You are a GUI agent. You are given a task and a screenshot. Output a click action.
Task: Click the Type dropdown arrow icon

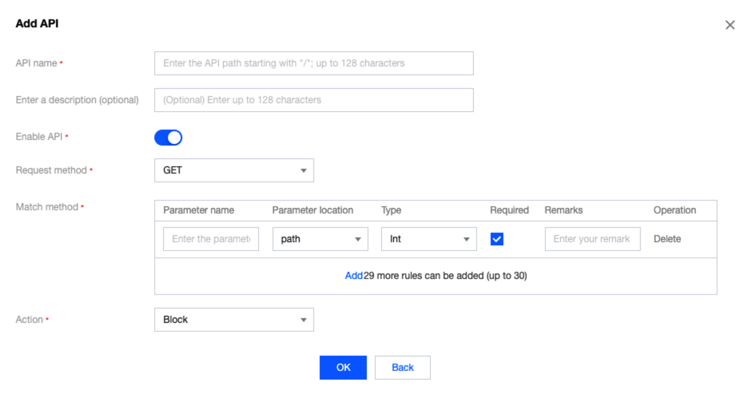(x=466, y=239)
